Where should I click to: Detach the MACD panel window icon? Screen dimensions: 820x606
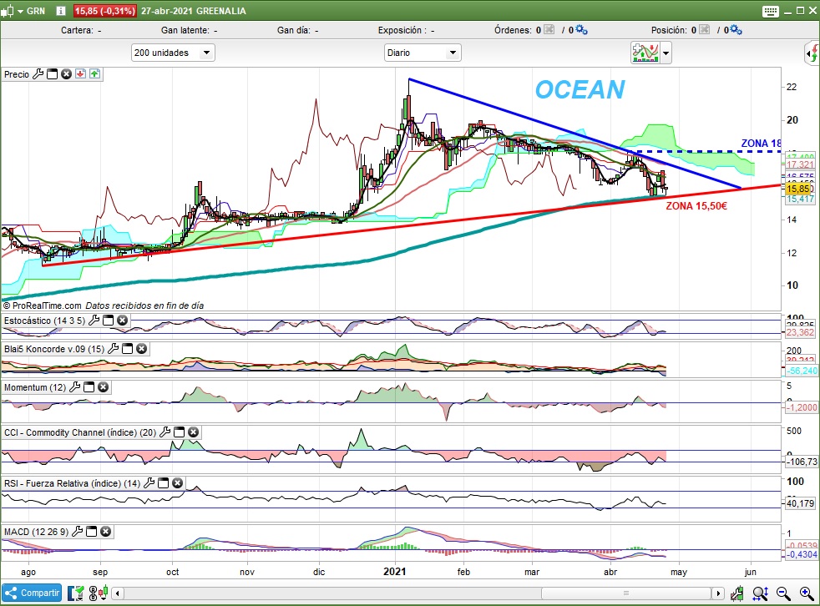[92, 532]
